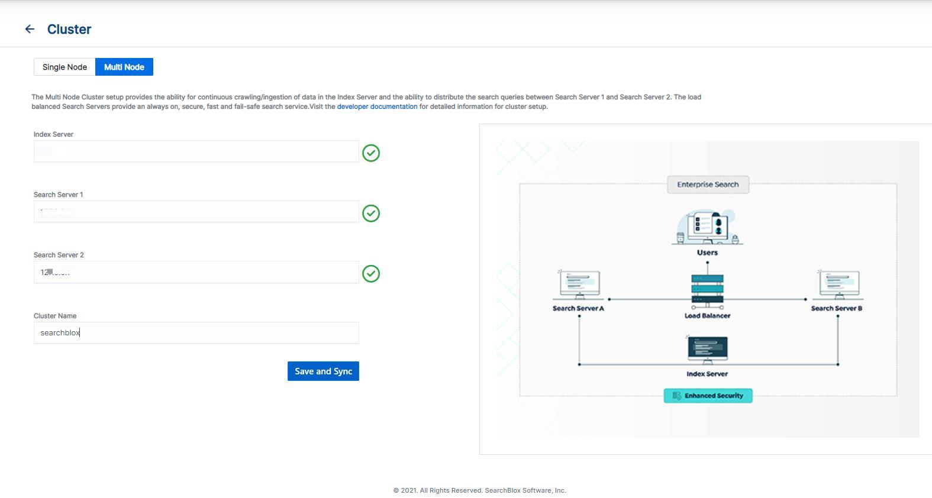This screenshot has height=498, width=932.
Task: Click the Enterprise Search label in diagram
Action: tap(708, 185)
